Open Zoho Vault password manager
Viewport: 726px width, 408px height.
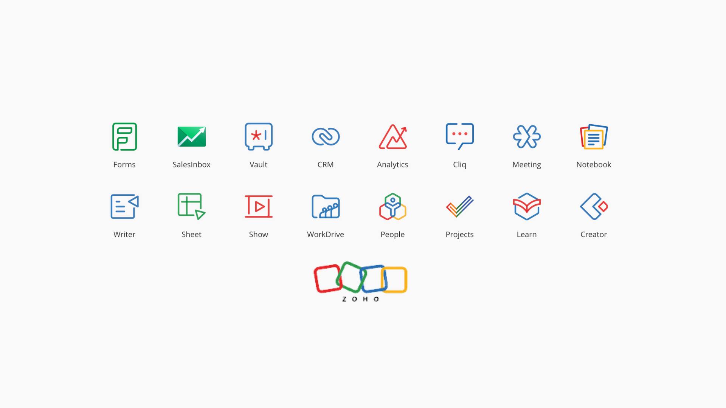[259, 136]
